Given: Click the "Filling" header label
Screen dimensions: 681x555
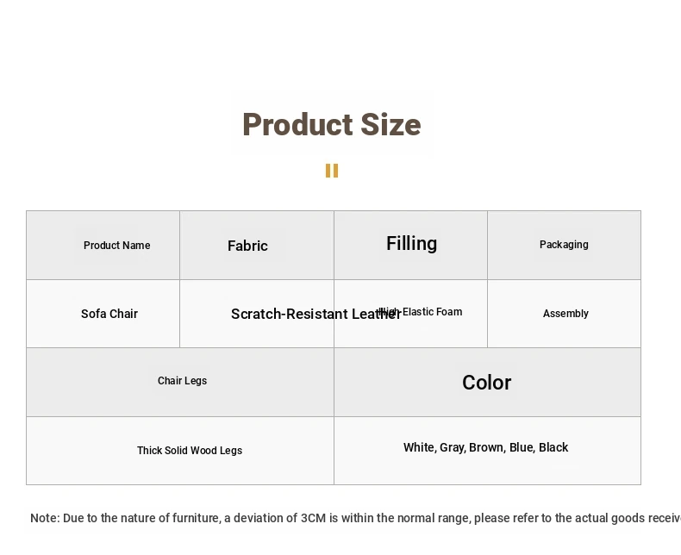Looking at the screenshot, I should 411,244.
